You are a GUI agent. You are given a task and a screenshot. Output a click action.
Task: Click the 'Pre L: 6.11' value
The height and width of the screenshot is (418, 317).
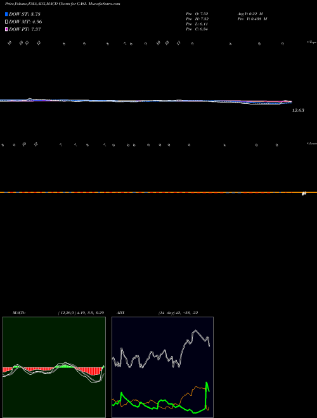point(197,24)
